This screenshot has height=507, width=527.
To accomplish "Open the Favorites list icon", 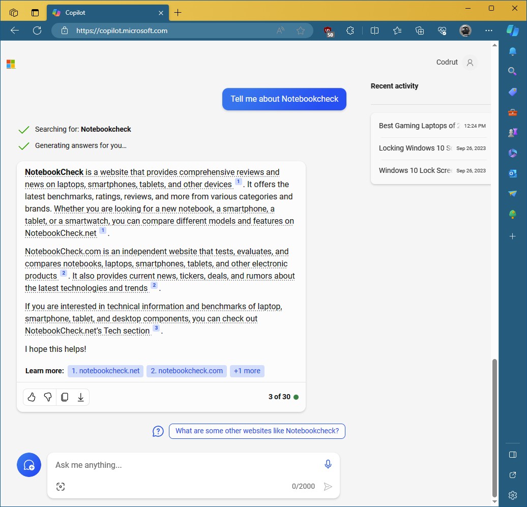I will 397,31.
